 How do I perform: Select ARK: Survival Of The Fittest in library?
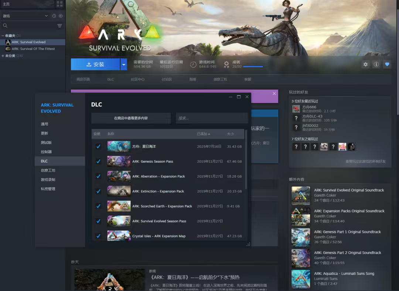coord(33,49)
